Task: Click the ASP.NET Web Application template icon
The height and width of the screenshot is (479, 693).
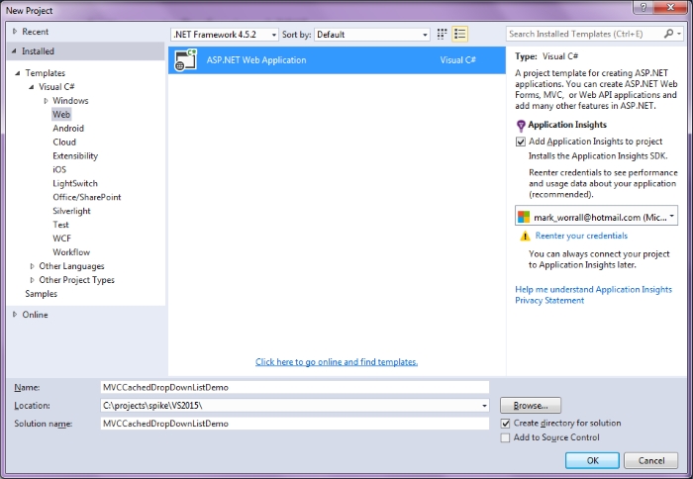Action: 186,59
